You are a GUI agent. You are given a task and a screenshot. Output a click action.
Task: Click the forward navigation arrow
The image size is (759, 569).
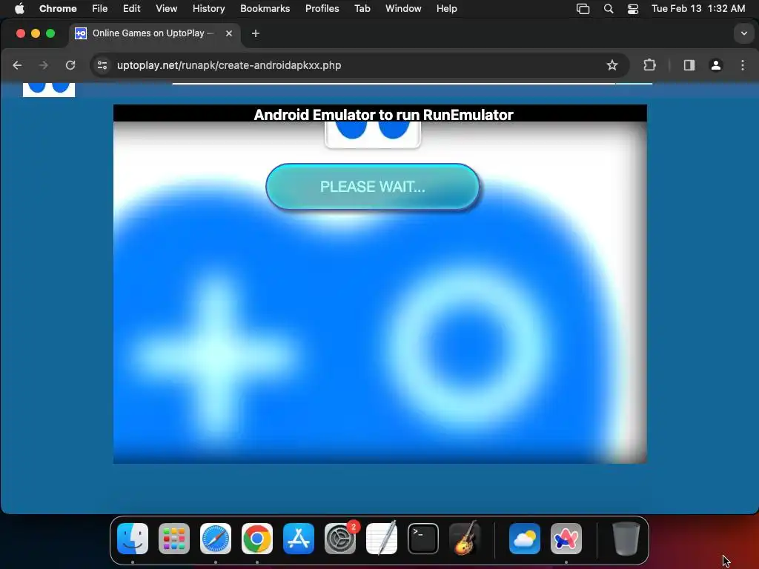coord(44,65)
